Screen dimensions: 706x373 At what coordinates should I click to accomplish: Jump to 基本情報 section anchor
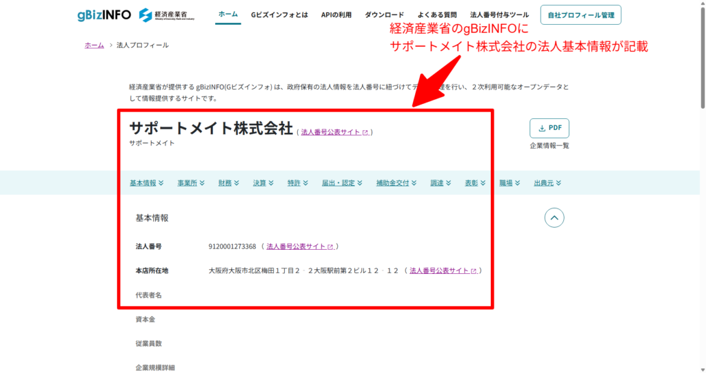coord(147,183)
